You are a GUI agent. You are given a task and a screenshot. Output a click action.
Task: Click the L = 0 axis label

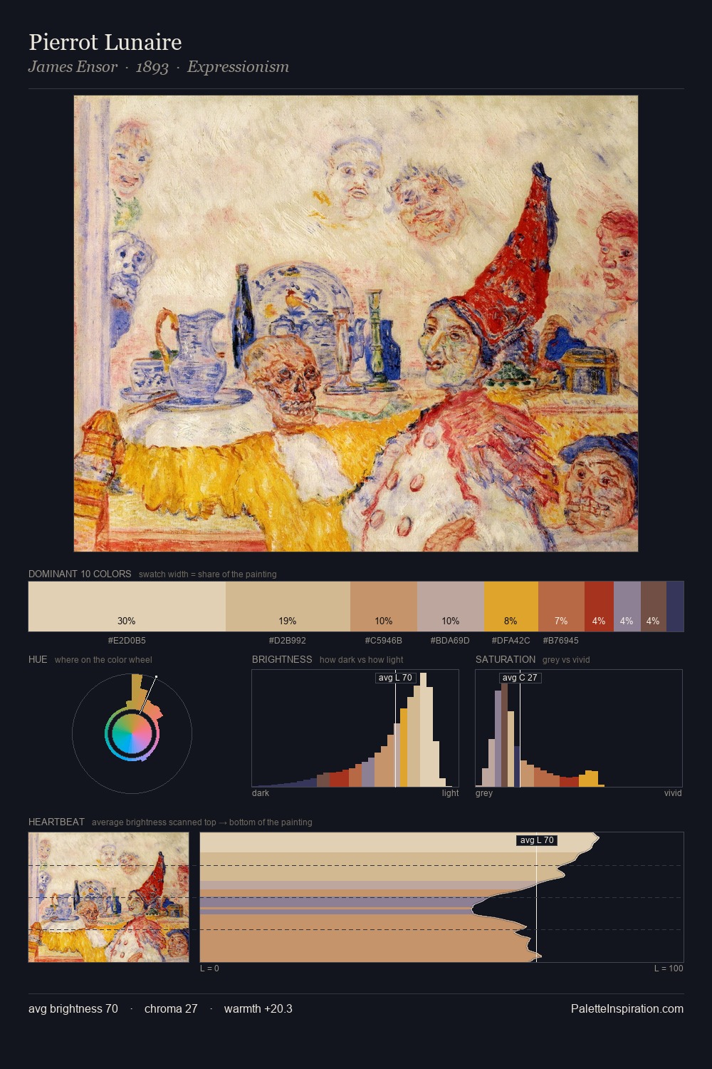(x=209, y=969)
